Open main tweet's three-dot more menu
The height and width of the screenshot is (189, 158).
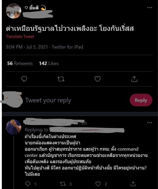(150, 8)
